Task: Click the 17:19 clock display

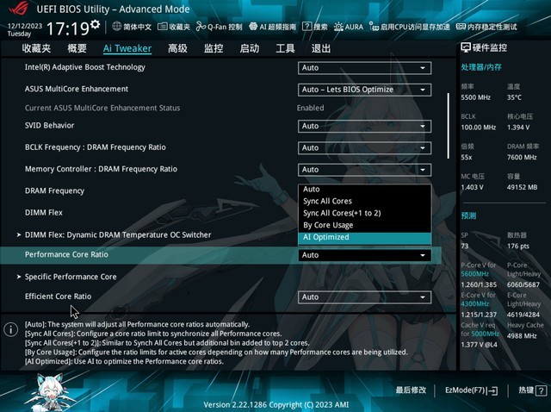Action: click(67, 28)
